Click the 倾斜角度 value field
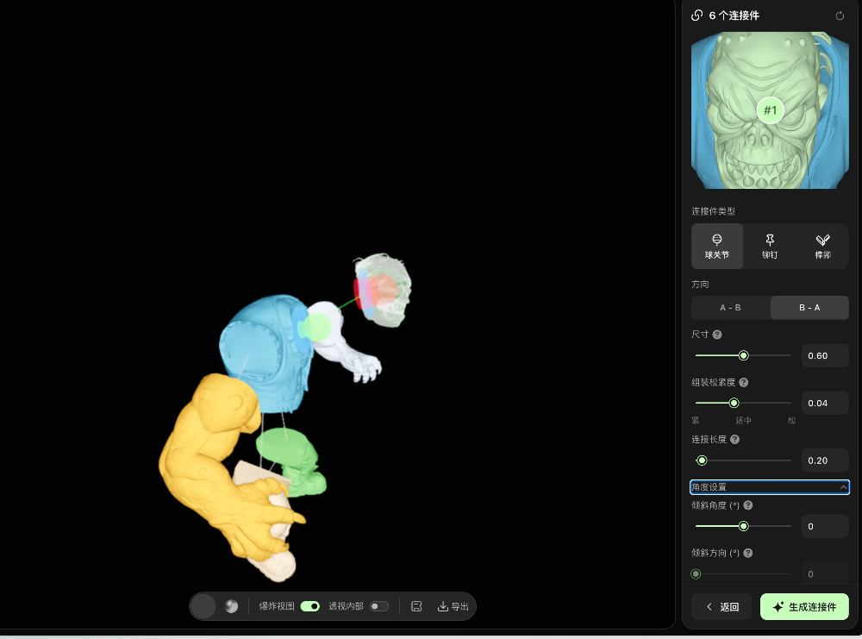 pos(825,526)
